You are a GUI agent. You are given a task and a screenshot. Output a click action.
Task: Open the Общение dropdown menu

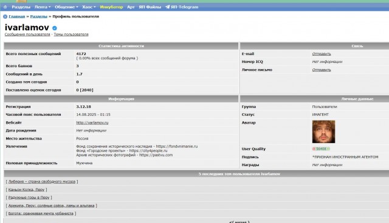coord(66,7)
